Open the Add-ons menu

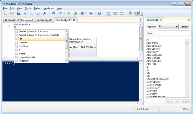pyautogui.click(x=49, y=8)
